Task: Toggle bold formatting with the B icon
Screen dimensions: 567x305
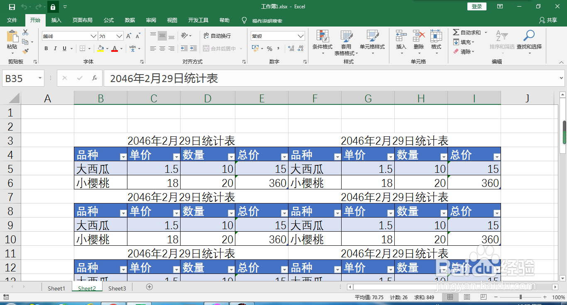Action: [x=46, y=48]
